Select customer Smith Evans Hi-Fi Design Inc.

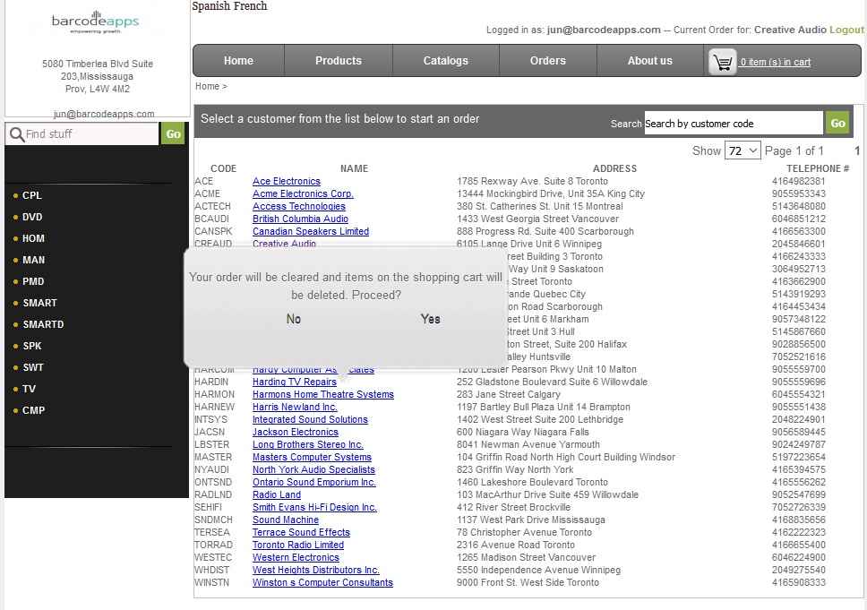[x=314, y=507]
